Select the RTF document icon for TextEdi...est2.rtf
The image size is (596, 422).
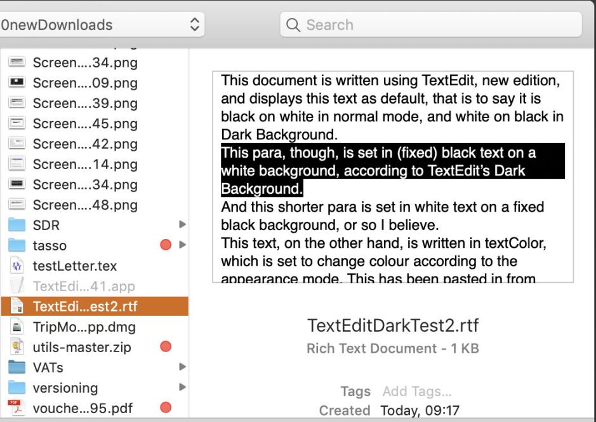click(18, 306)
